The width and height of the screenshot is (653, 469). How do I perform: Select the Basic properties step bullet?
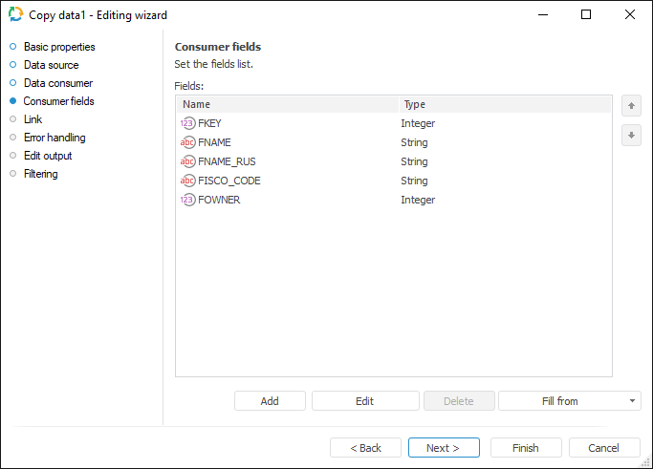click(x=13, y=46)
